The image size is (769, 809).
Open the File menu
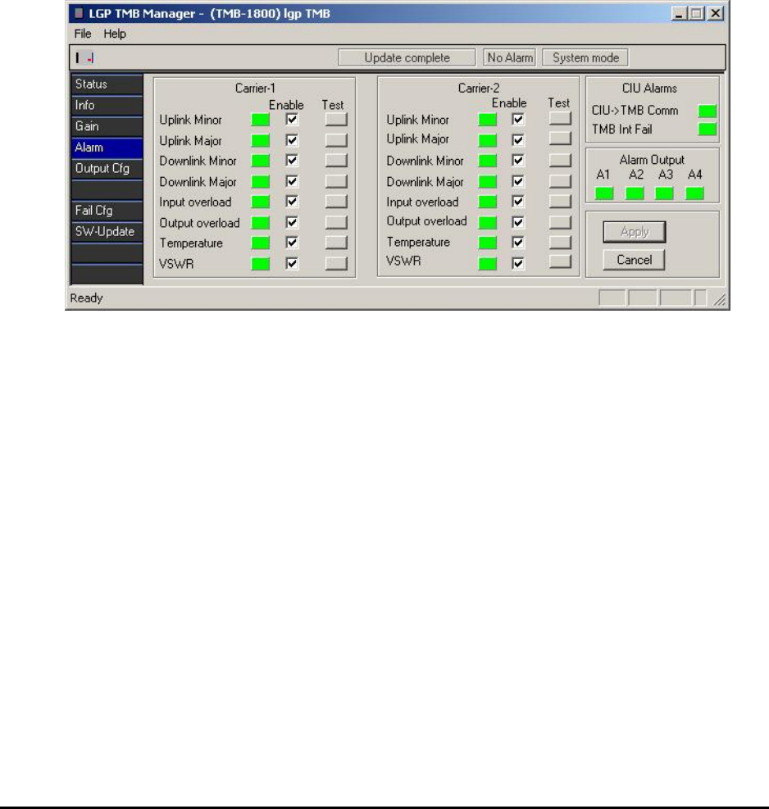pyautogui.click(x=83, y=34)
